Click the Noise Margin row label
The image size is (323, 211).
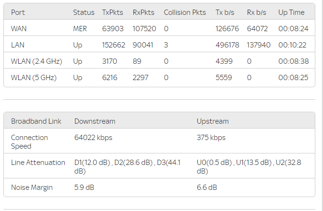point(32,188)
